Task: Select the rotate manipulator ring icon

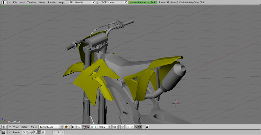Action: [92, 127]
